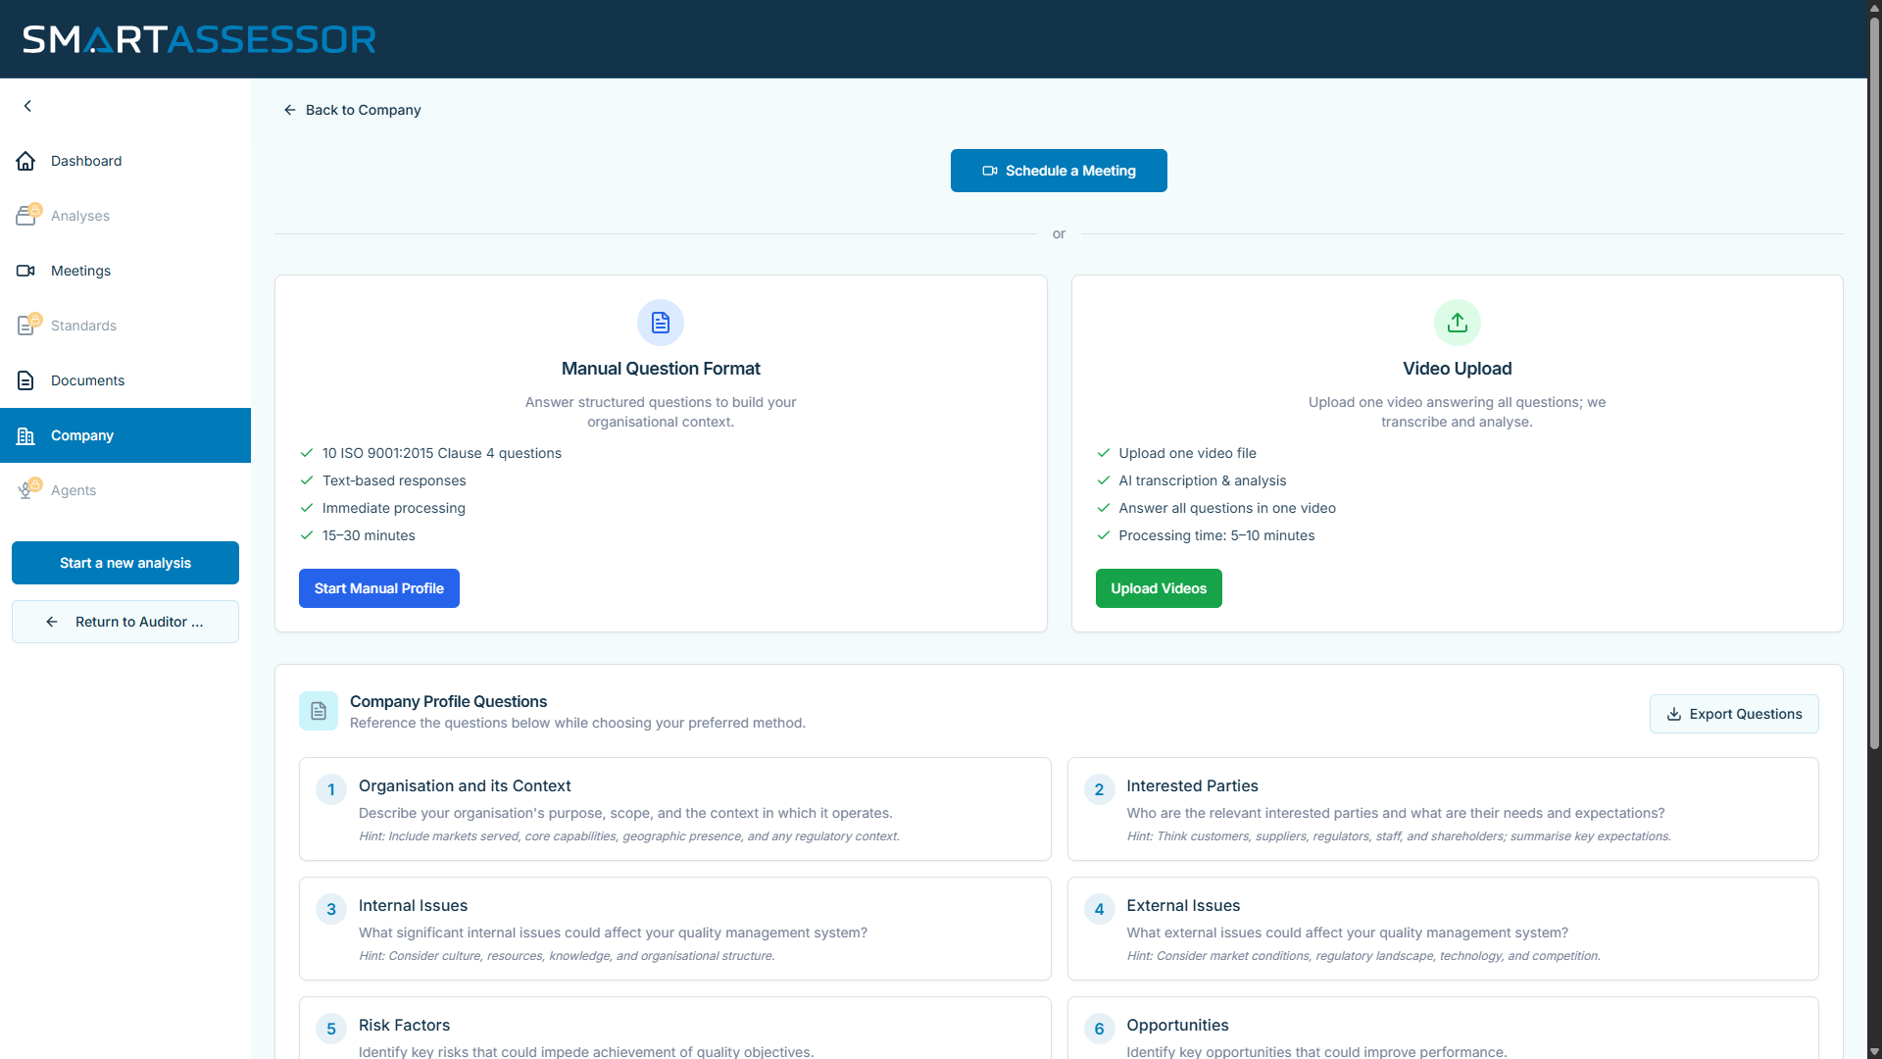Return to Auditor view button
The image size is (1882, 1059).
point(125,622)
